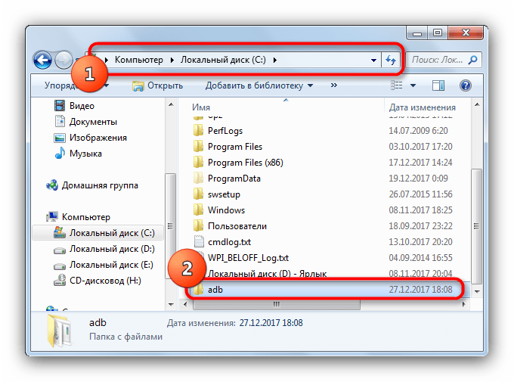
Task: Click Компьютер in the address bar
Action: click(x=138, y=60)
